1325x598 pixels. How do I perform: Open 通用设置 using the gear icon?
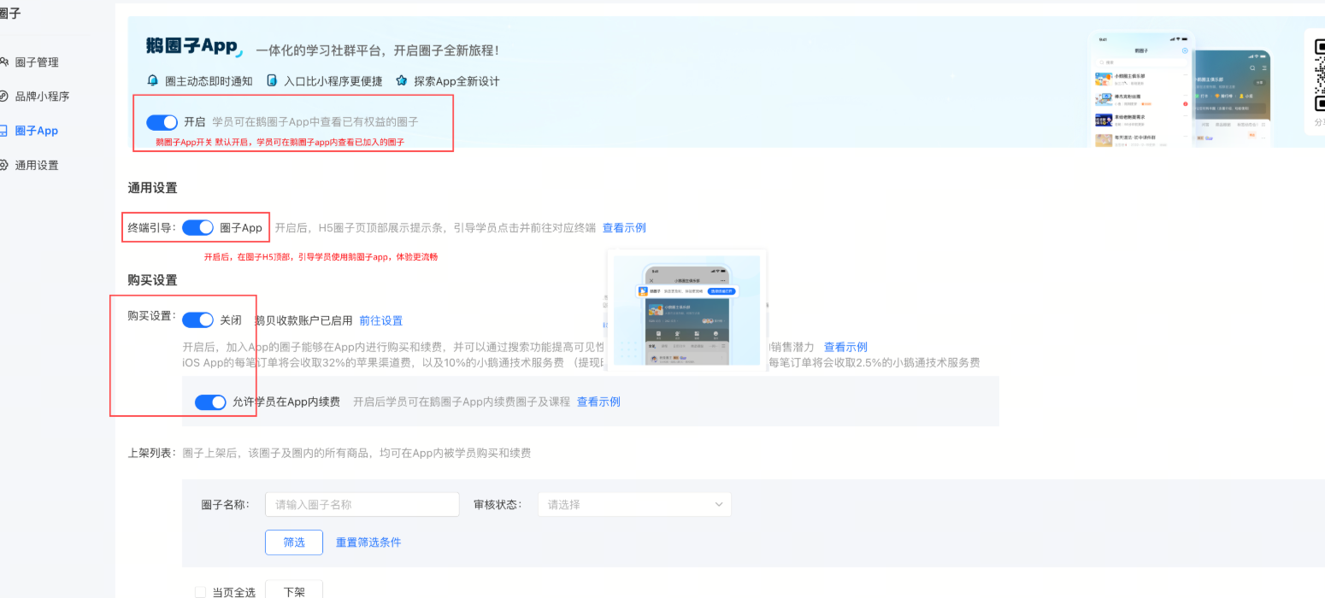tap(7, 164)
